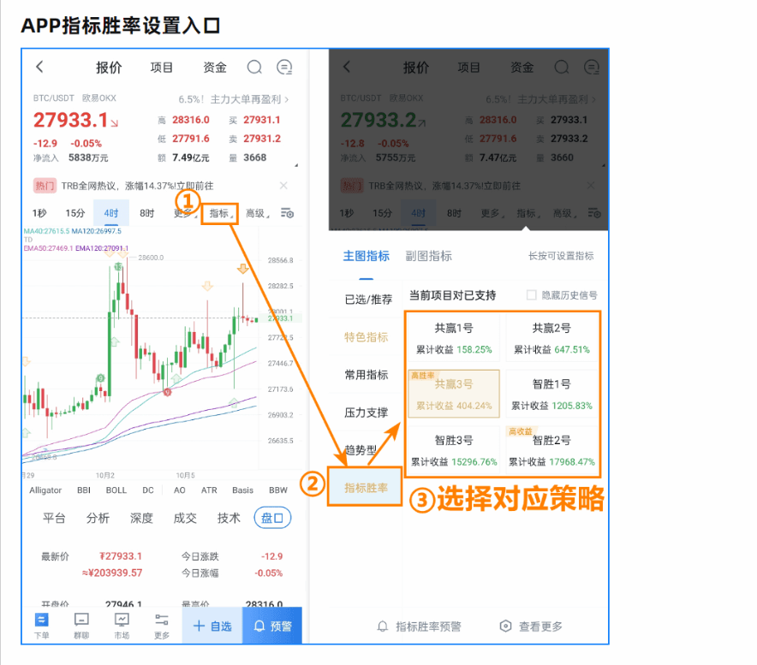757x665 pixels.
Task: Tap search icon in dimmed right header
Action: coord(562,67)
